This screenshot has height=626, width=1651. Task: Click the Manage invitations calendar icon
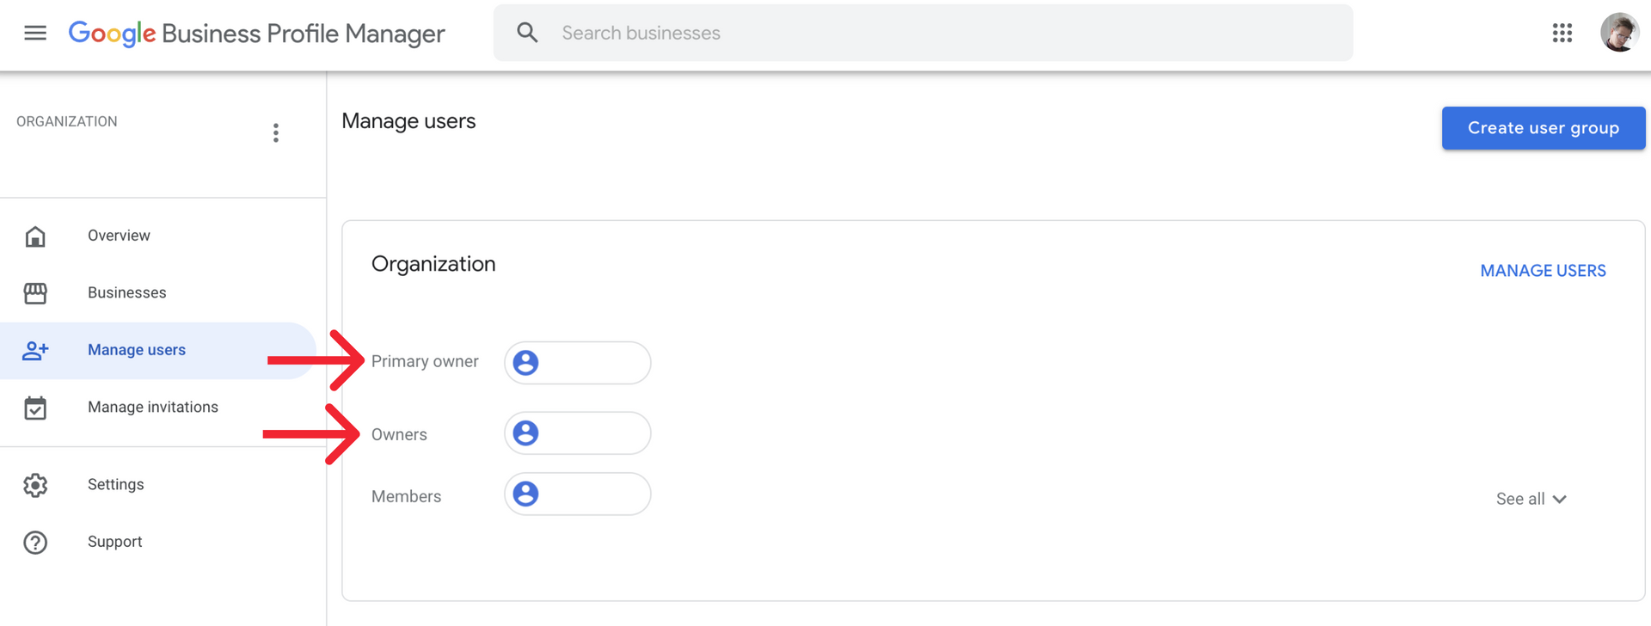(x=35, y=408)
